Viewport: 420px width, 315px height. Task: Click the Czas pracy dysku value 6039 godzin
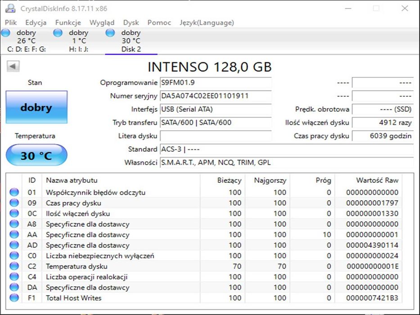click(383, 136)
